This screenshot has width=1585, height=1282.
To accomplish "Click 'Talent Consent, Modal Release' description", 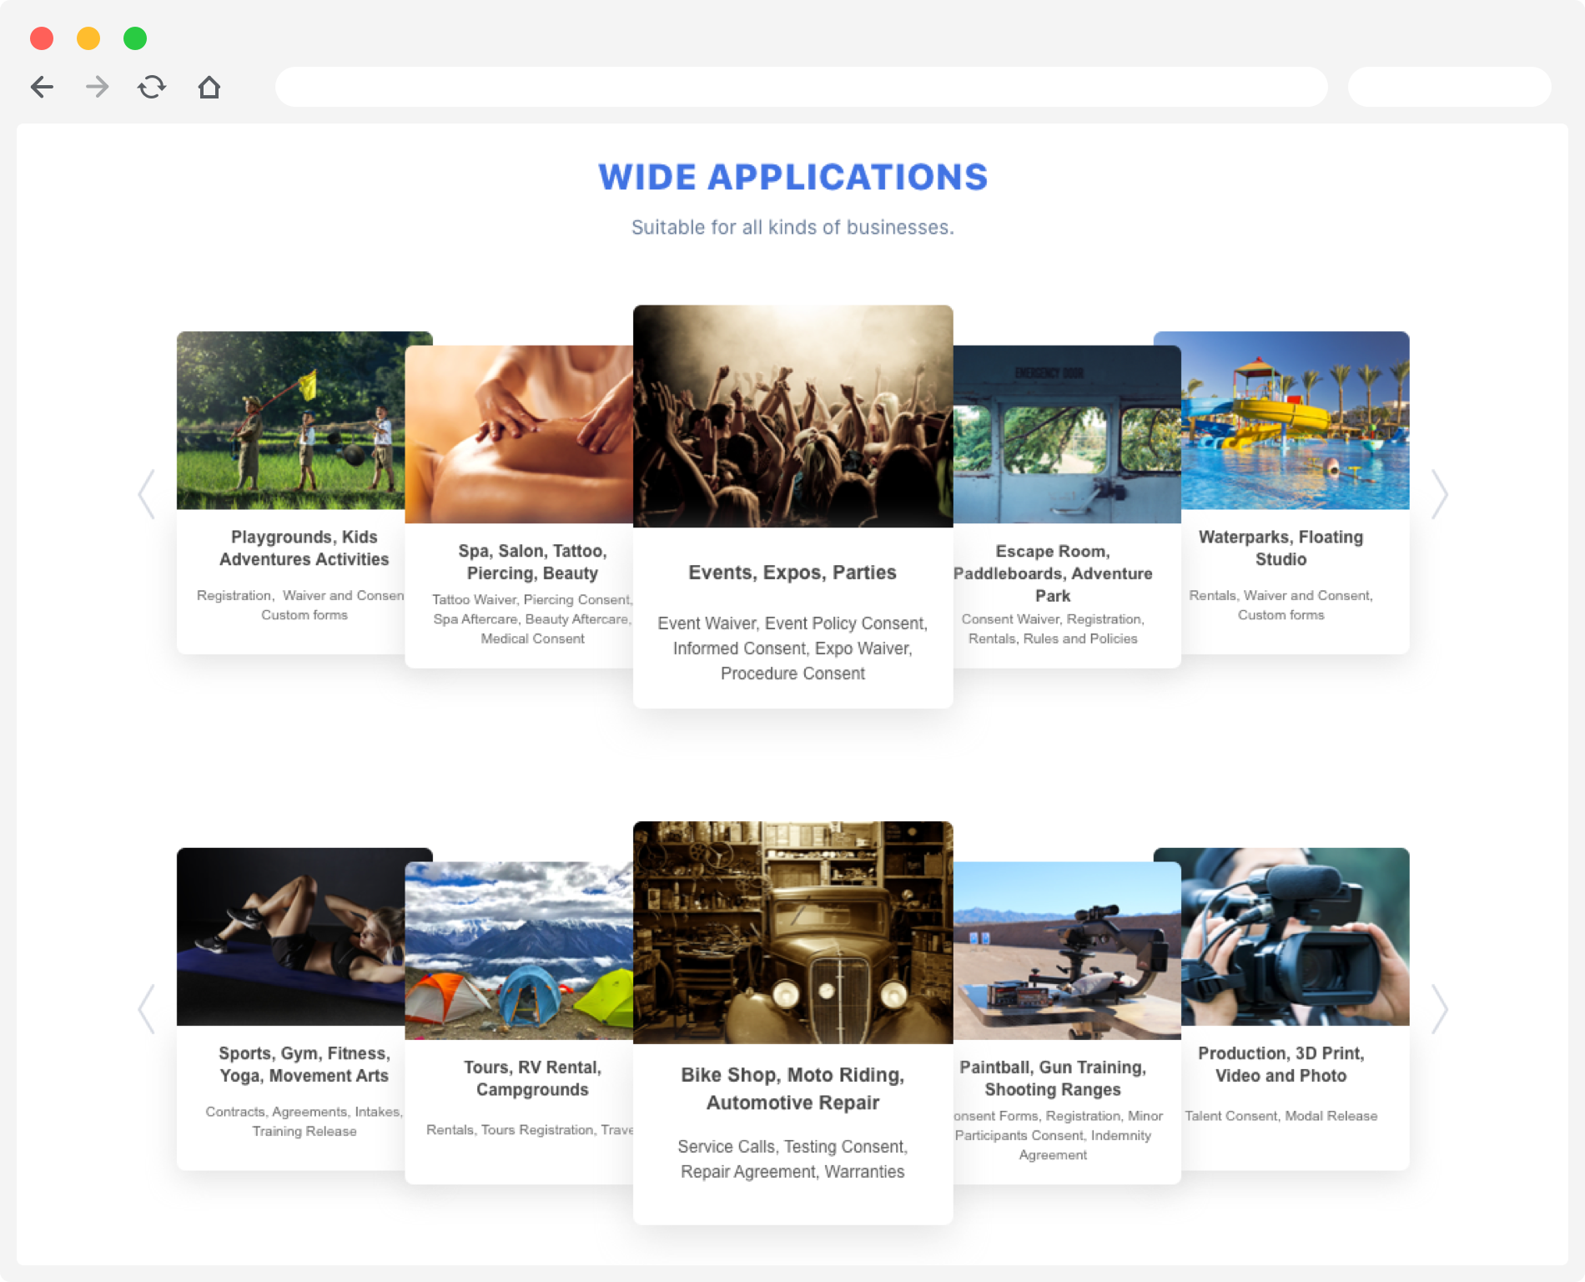I will tap(1281, 1117).
